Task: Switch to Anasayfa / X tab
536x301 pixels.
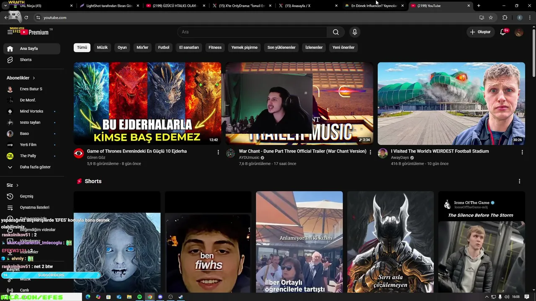Action: click(x=308, y=6)
